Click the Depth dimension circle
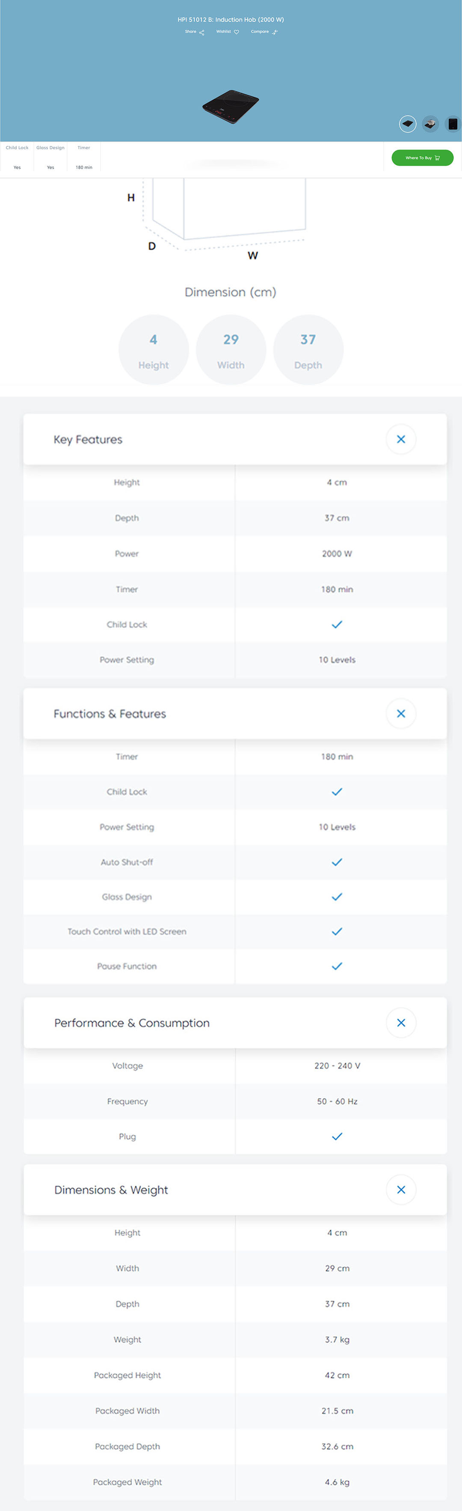 click(x=308, y=350)
